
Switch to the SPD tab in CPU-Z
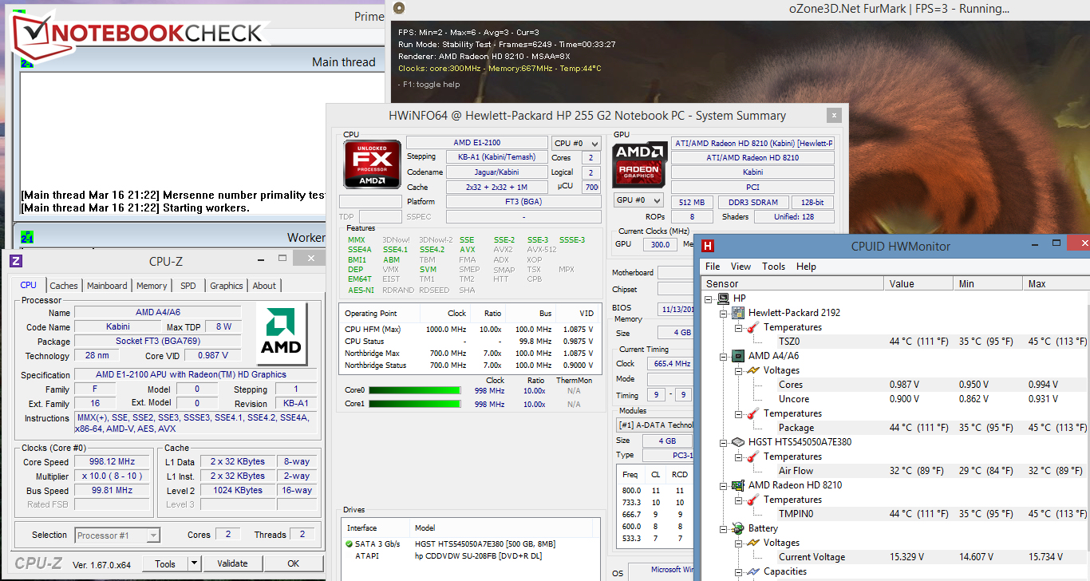pos(188,286)
